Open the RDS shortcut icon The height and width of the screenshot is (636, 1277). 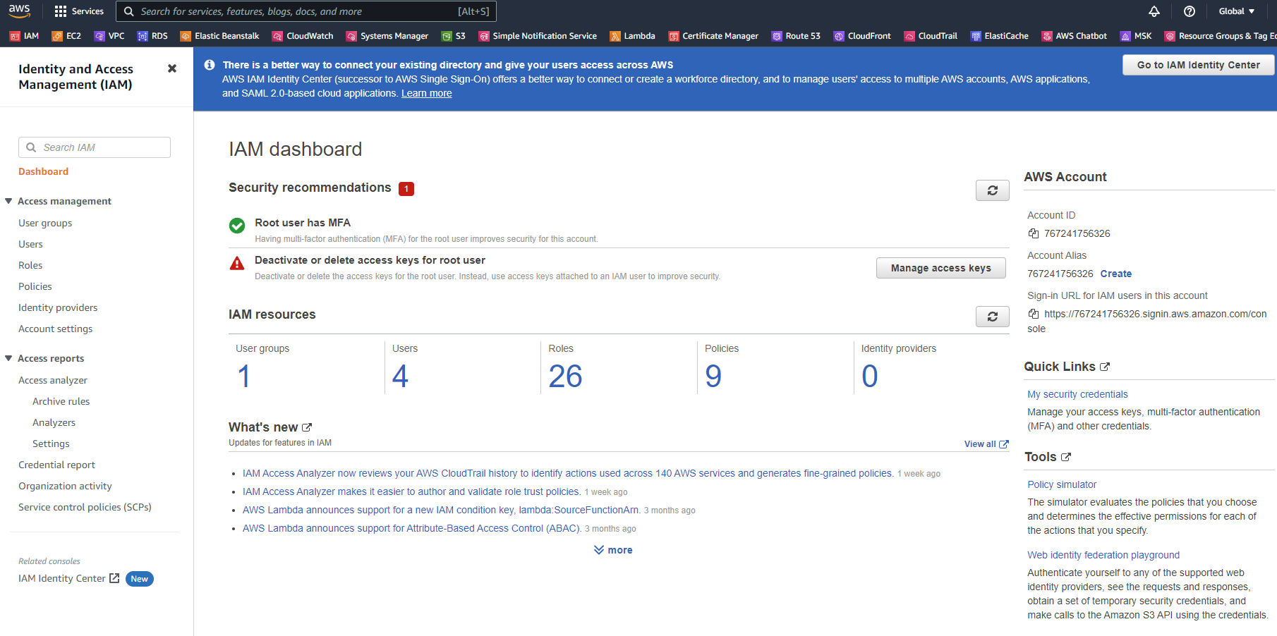pos(152,36)
